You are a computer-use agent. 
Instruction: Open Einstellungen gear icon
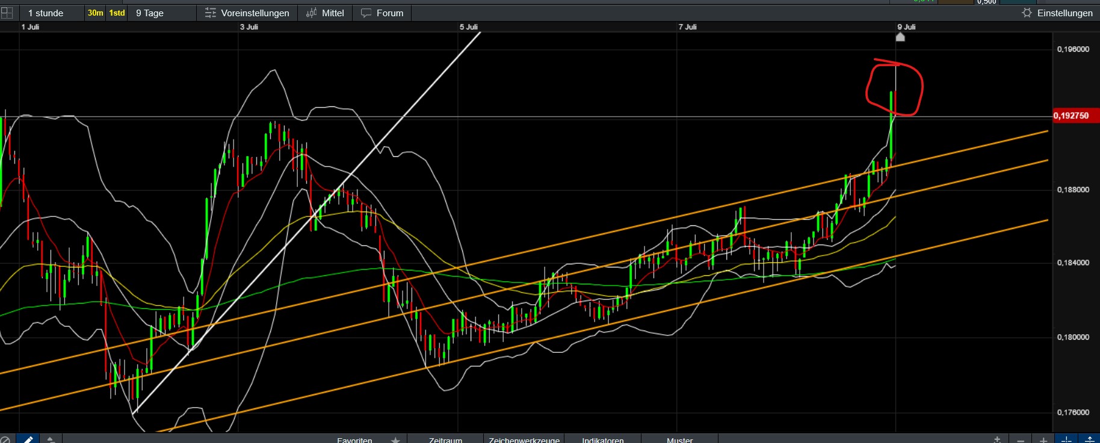click(1027, 13)
